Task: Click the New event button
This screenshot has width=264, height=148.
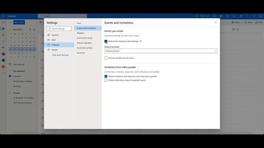Action: click(19, 22)
